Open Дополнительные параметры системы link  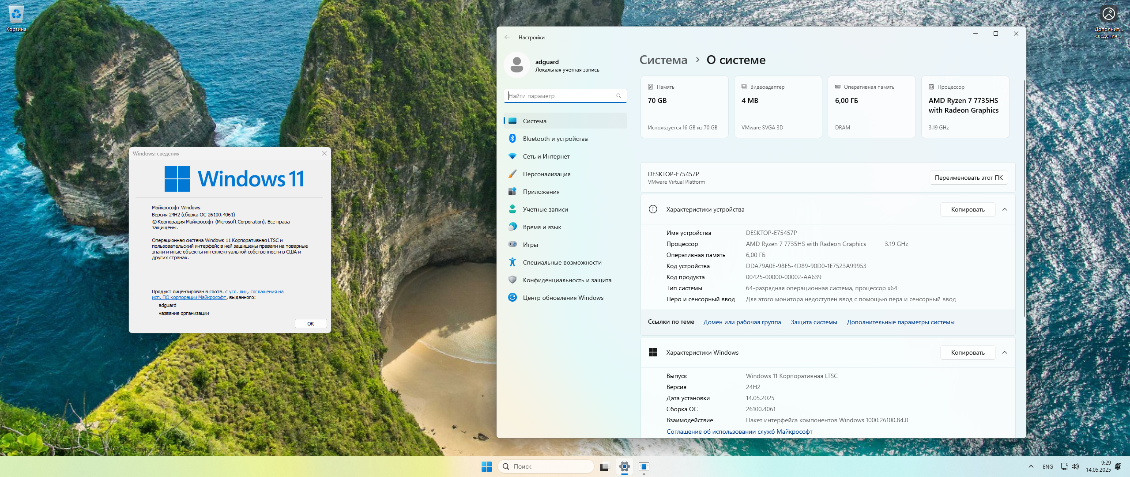click(x=900, y=322)
